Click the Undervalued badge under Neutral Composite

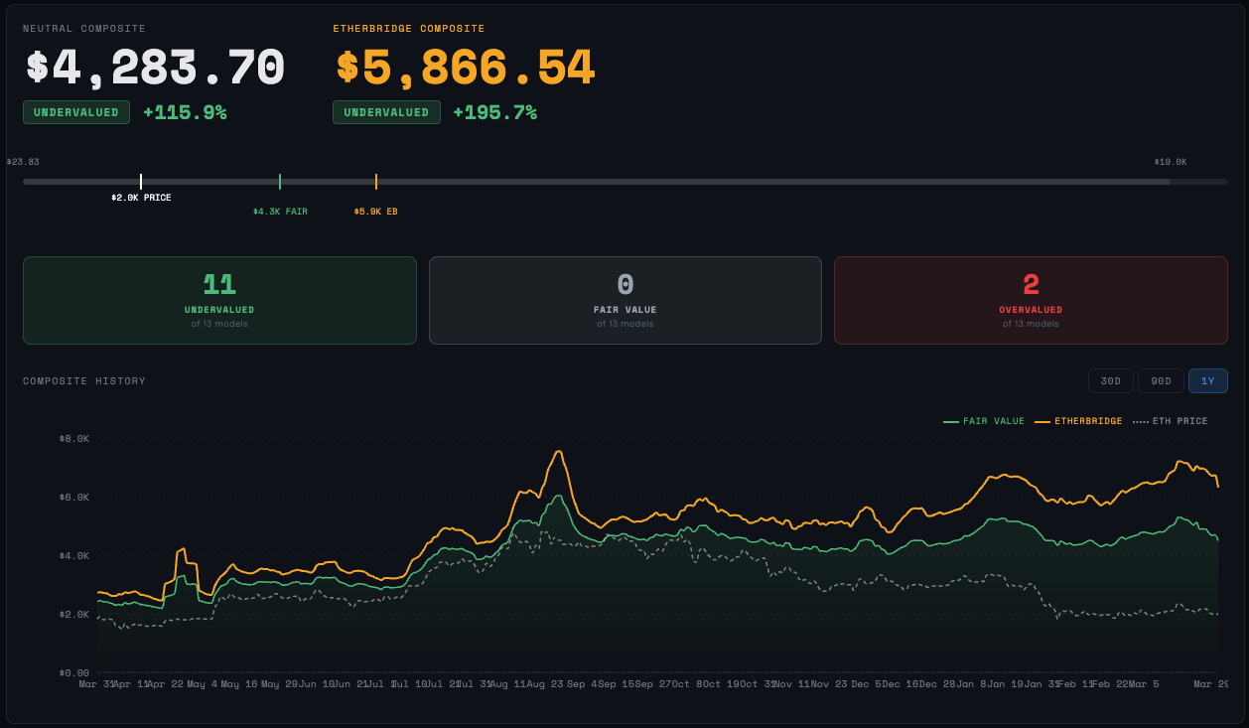[76, 112]
